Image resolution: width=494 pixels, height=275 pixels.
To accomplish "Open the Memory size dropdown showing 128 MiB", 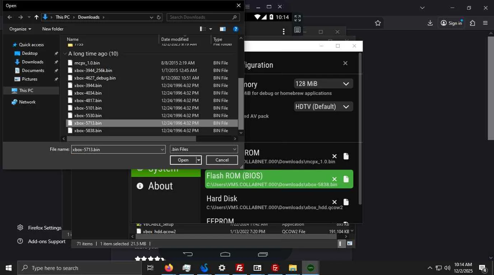I will (323, 84).
